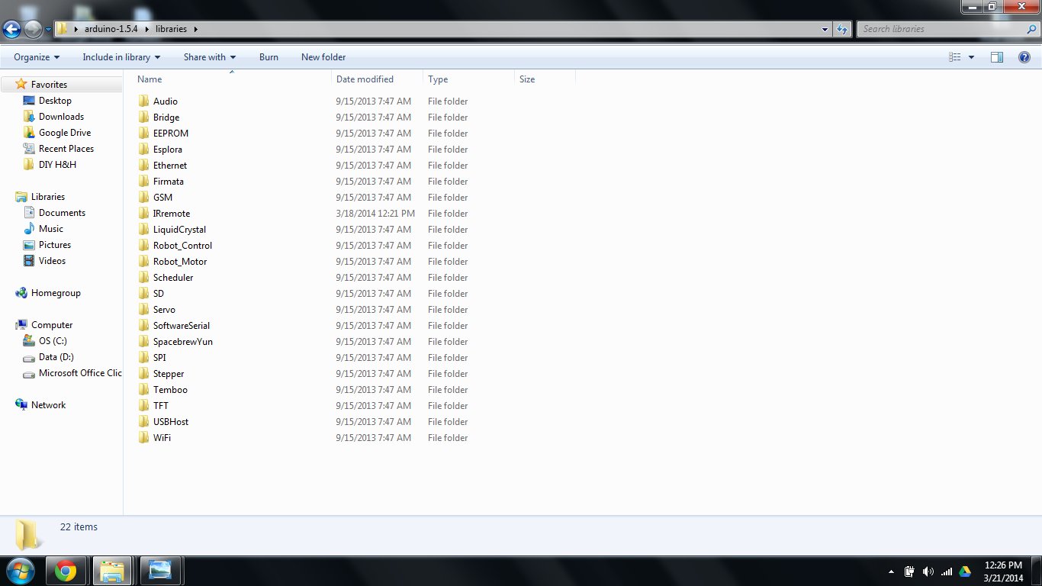This screenshot has height=586, width=1042.
Task: Open Downloads in Favorites sidebar
Action: click(61, 117)
